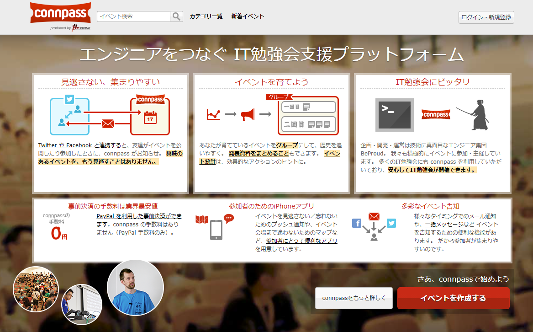Click the red megaphone icon
The height and width of the screenshot is (332, 533).
(248, 114)
